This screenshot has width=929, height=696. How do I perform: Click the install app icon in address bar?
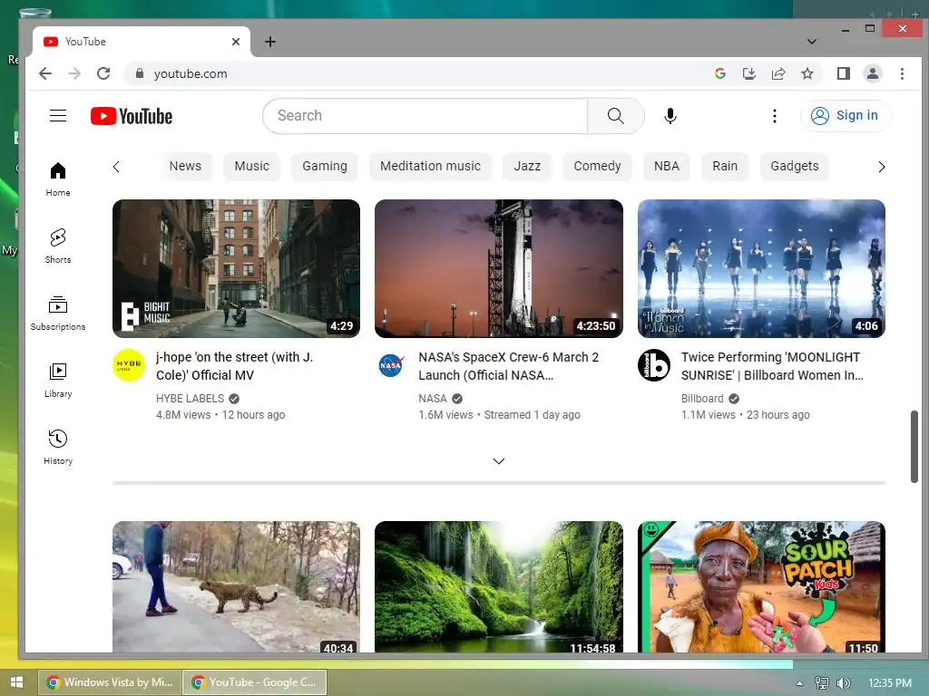click(748, 73)
